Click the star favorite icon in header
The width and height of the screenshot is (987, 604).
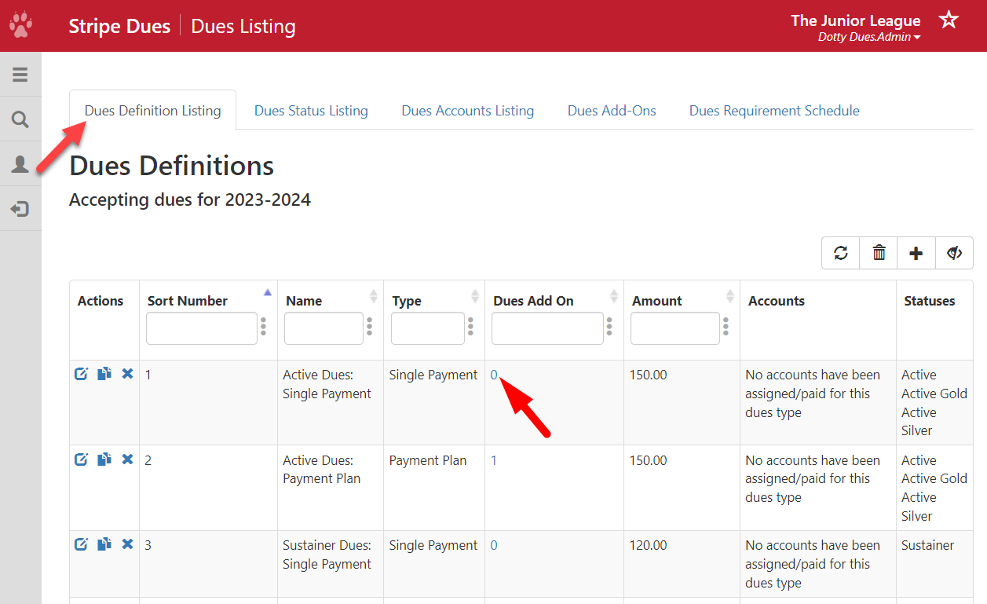click(949, 20)
